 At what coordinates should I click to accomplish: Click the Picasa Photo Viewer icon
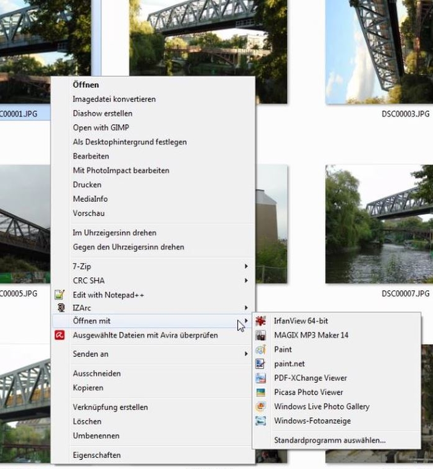coord(260,392)
